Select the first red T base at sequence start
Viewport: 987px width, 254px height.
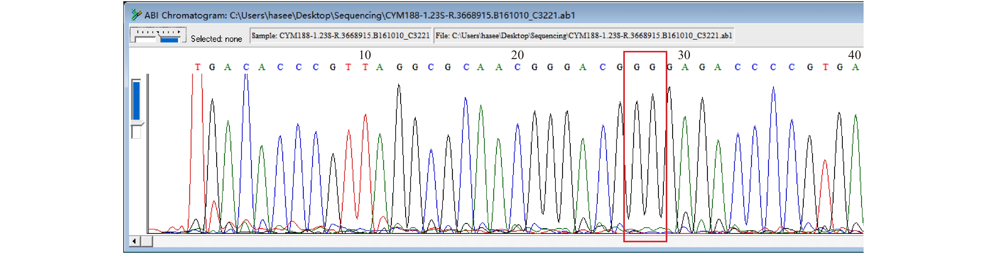pyautogui.click(x=198, y=67)
